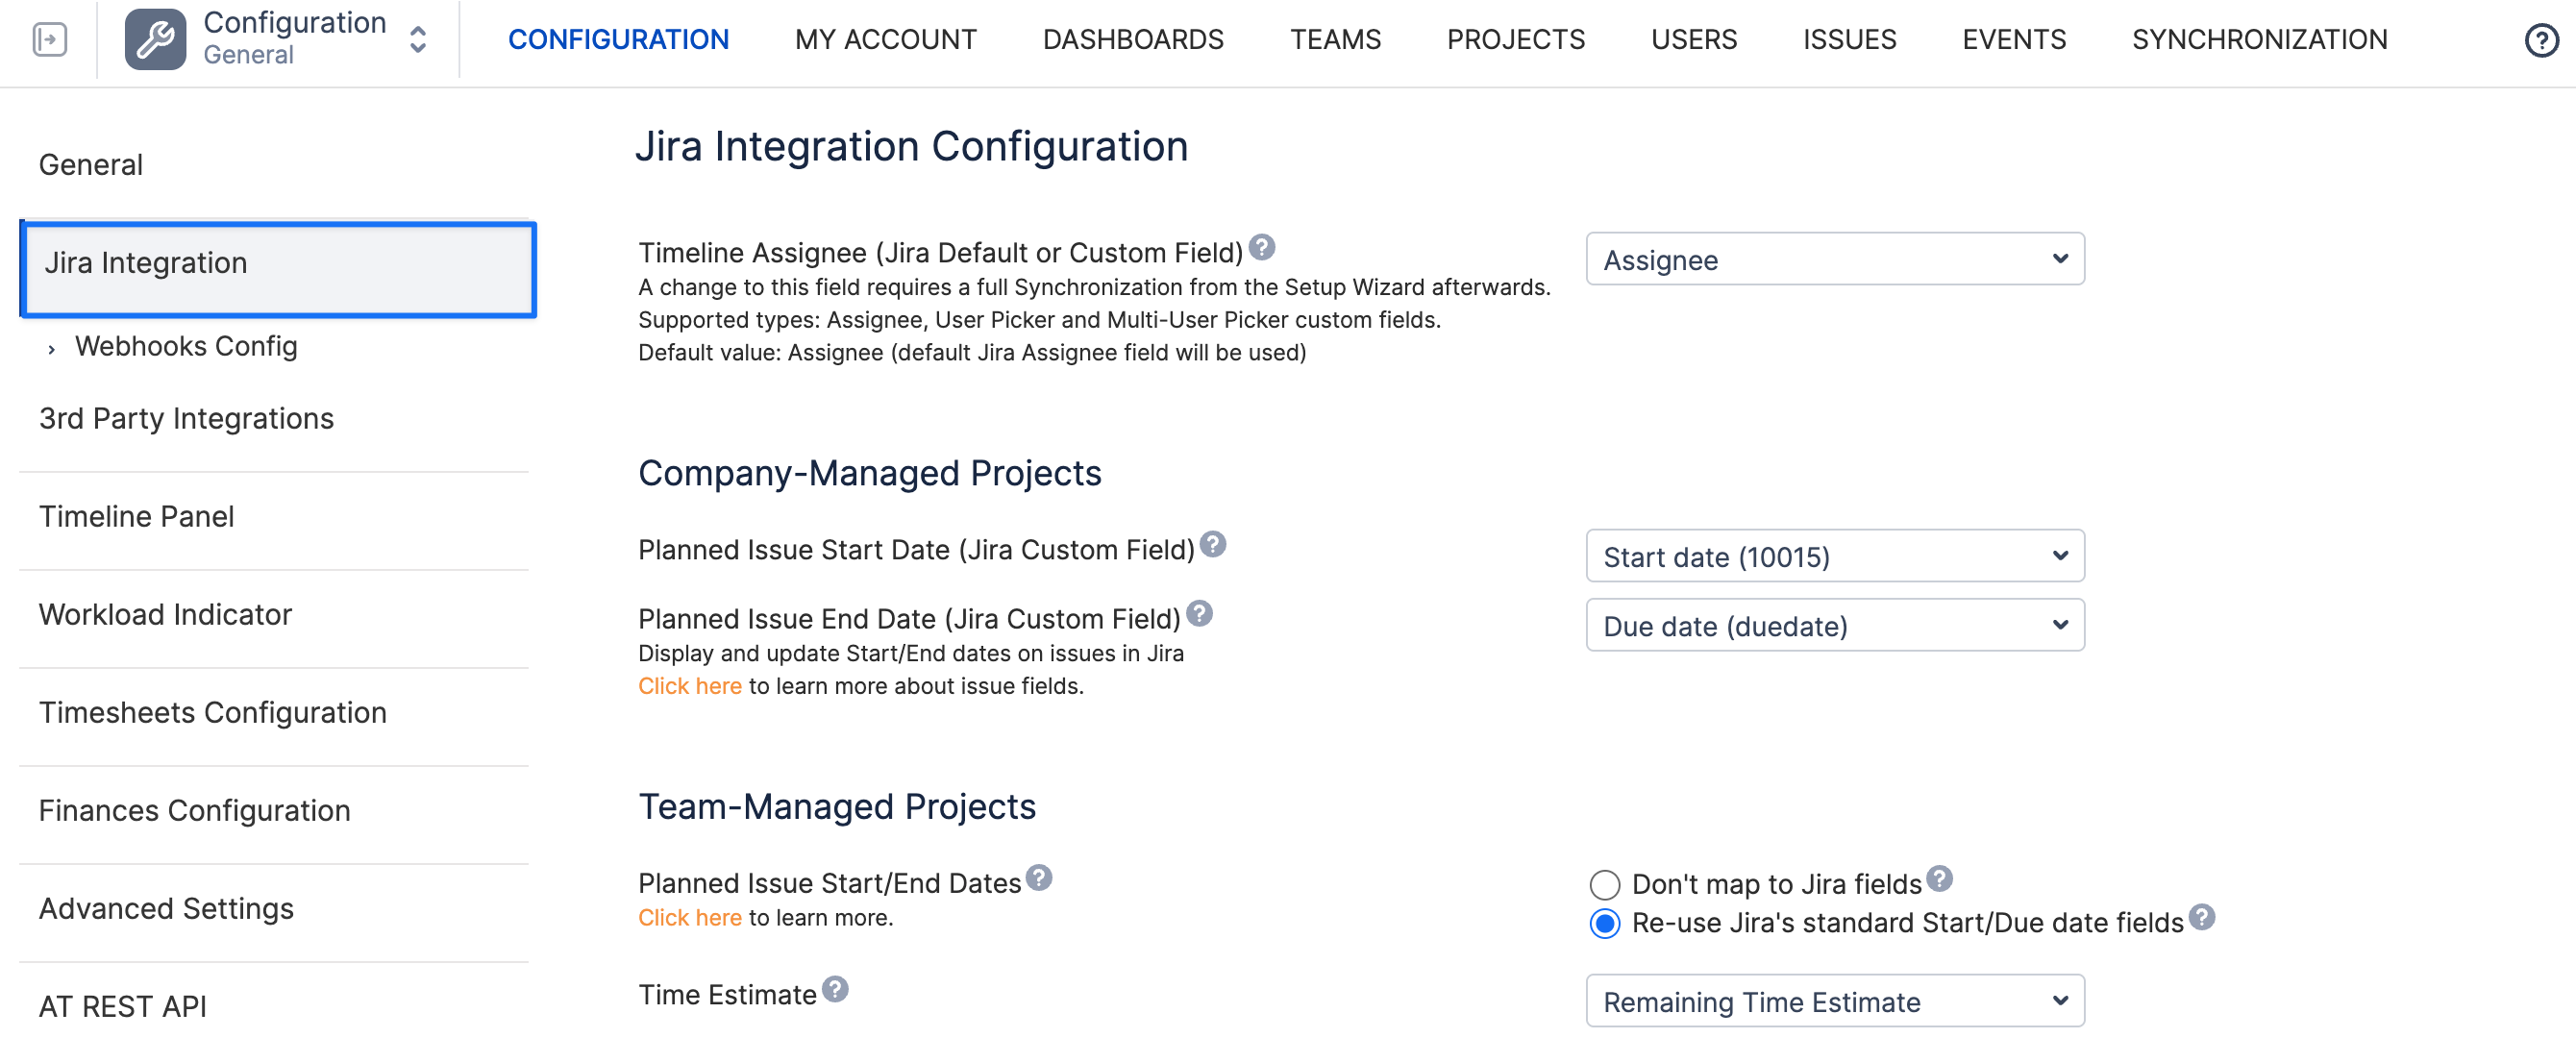
Task: Open the Assignee dropdown
Action: 1834,260
